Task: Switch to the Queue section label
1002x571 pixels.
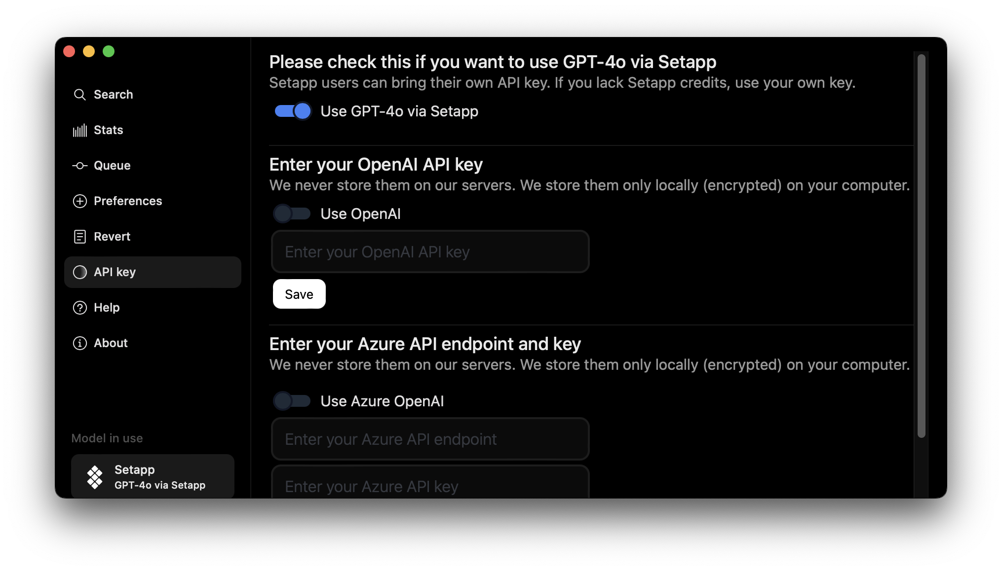Action: 112,166
